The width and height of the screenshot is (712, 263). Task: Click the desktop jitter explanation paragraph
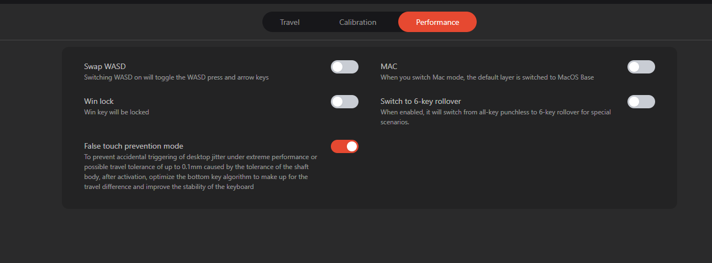pos(200,172)
